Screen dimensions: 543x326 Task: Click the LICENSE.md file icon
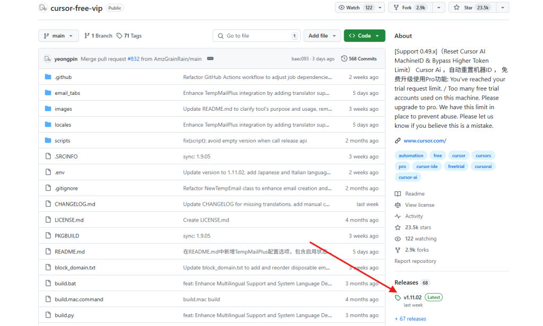(x=48, y=220)
